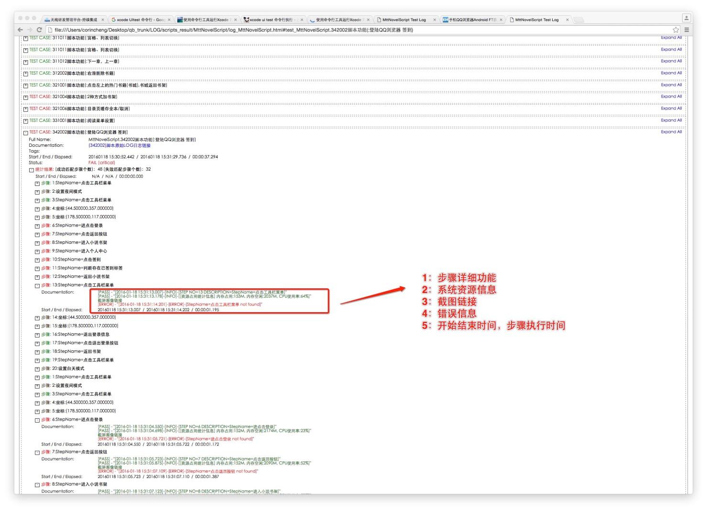Image resolution: width=707 pixels, height=511 pixels.
Task: Click Expand All for test case 321004
Action: tap(671, 97)
